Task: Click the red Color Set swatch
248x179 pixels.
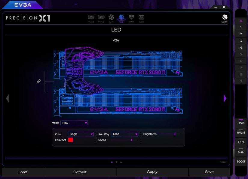Action: point(71,140)
